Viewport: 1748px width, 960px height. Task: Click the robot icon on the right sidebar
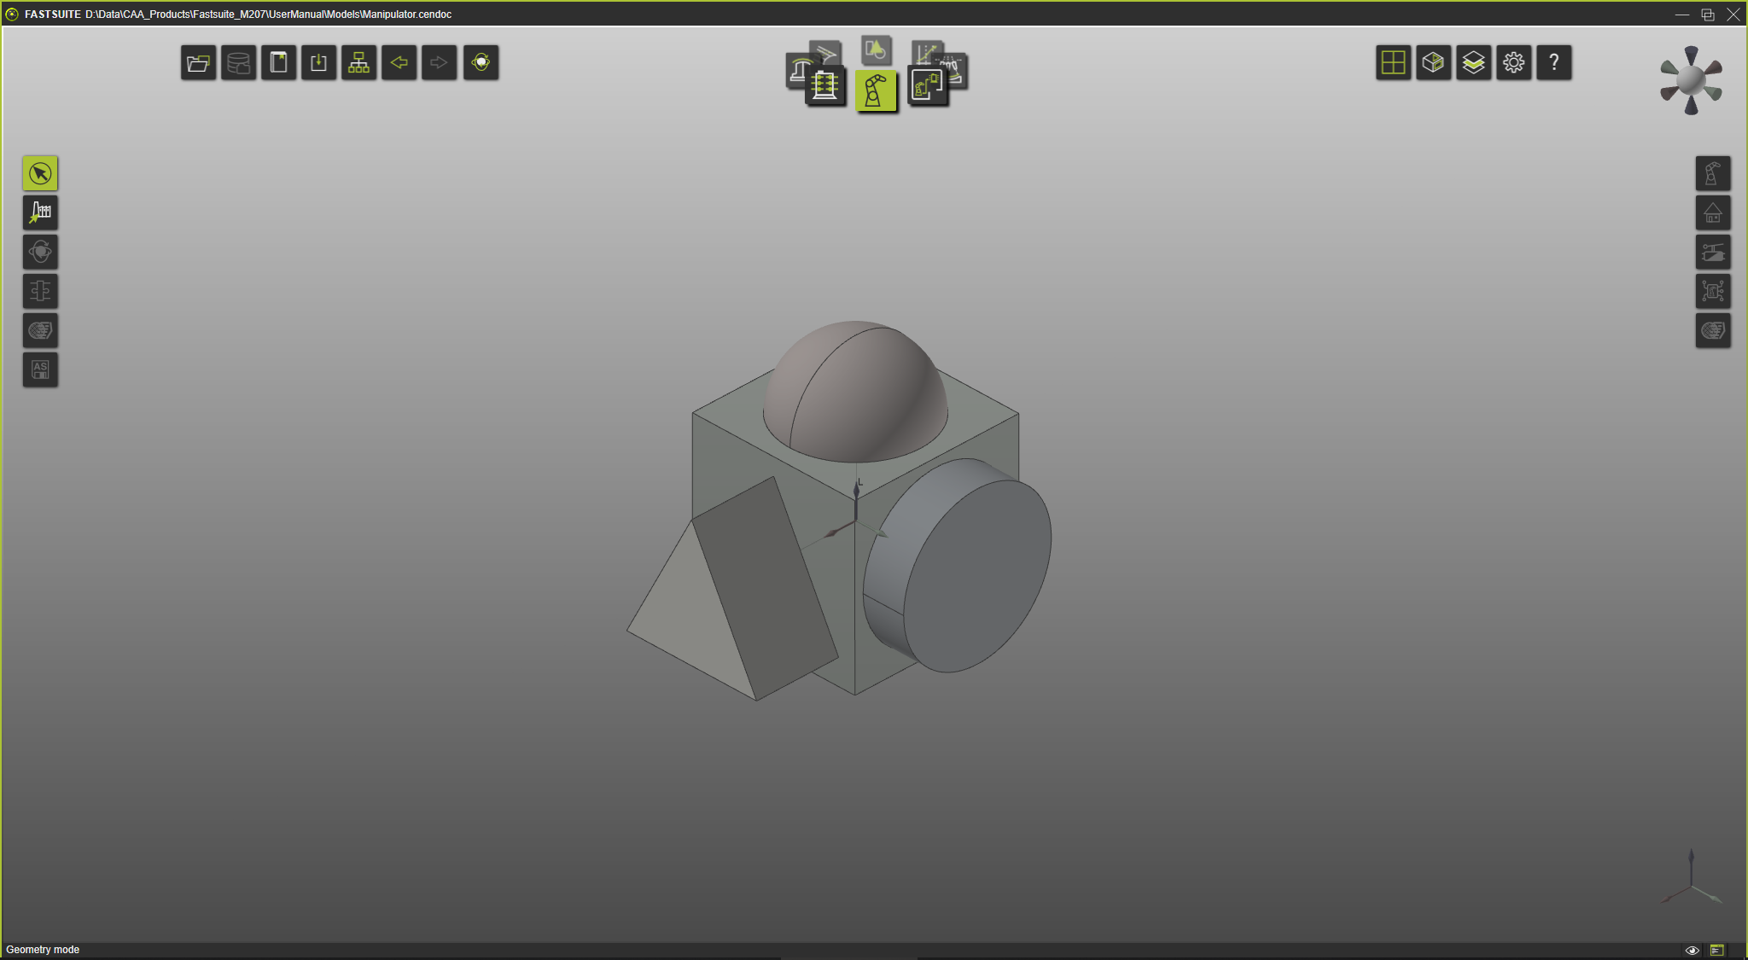[x=1712, y=173]
